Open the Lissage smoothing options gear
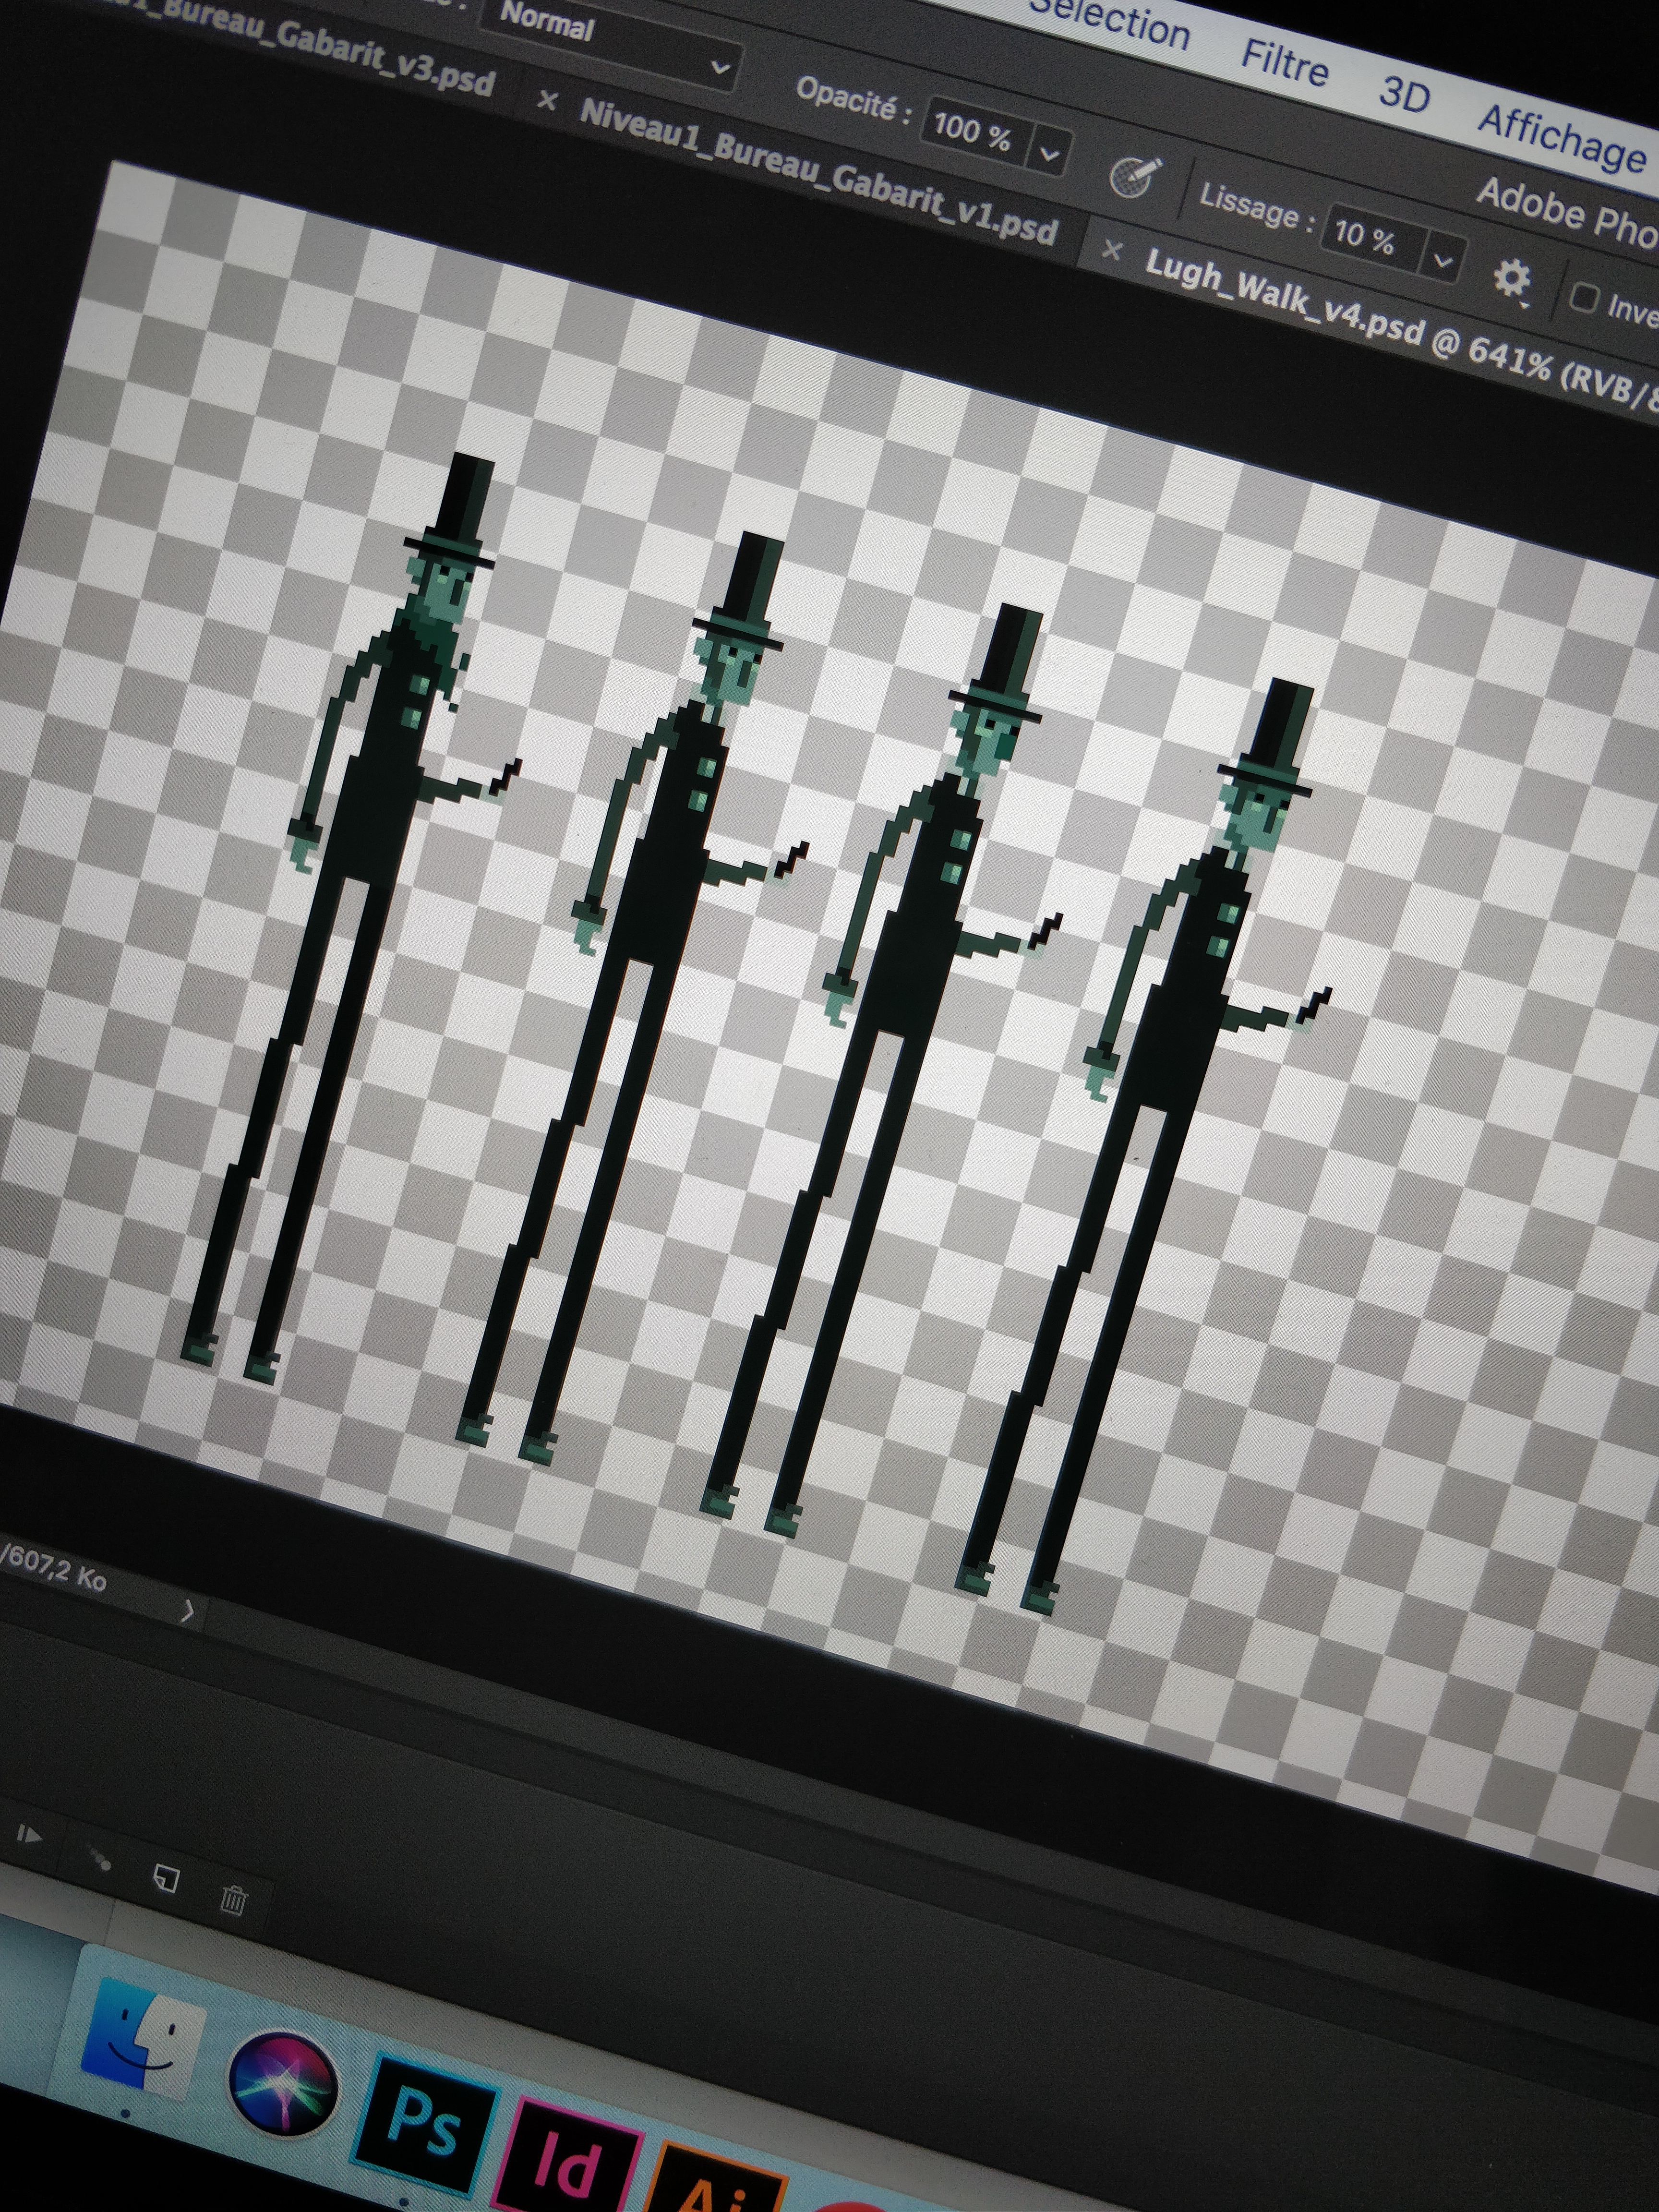This screenshot has height=2212, width=1659. (1513, 278)
